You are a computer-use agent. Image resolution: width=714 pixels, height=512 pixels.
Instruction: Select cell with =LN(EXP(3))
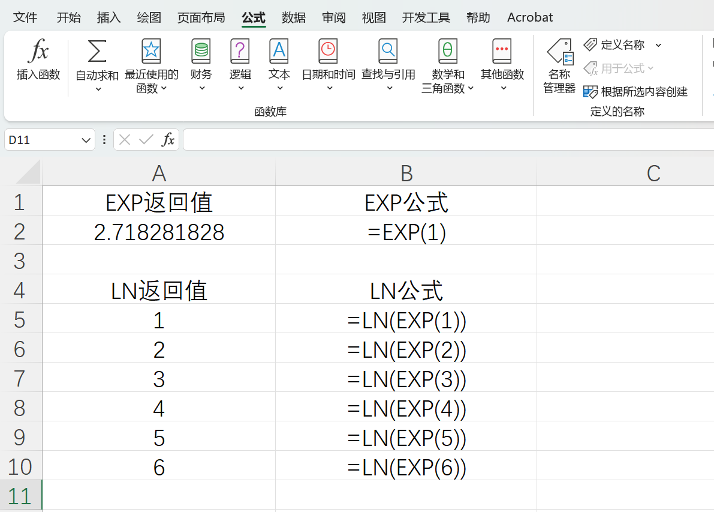coord(406,378)
